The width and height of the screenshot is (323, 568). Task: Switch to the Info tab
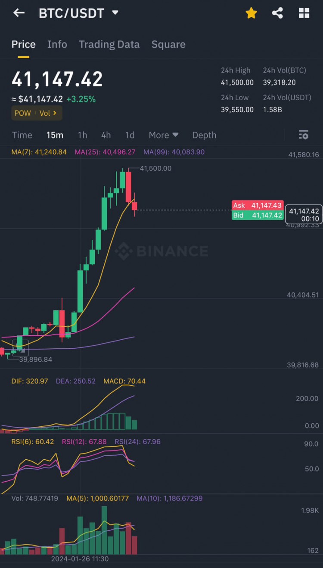coord(57,44)
